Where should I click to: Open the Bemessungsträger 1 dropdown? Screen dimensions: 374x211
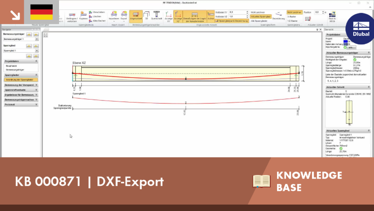(21, 39)
